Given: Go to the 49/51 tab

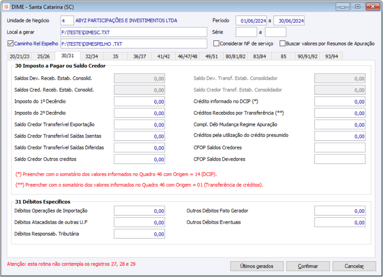Looking at the screenshot, I should pos(212,56).
